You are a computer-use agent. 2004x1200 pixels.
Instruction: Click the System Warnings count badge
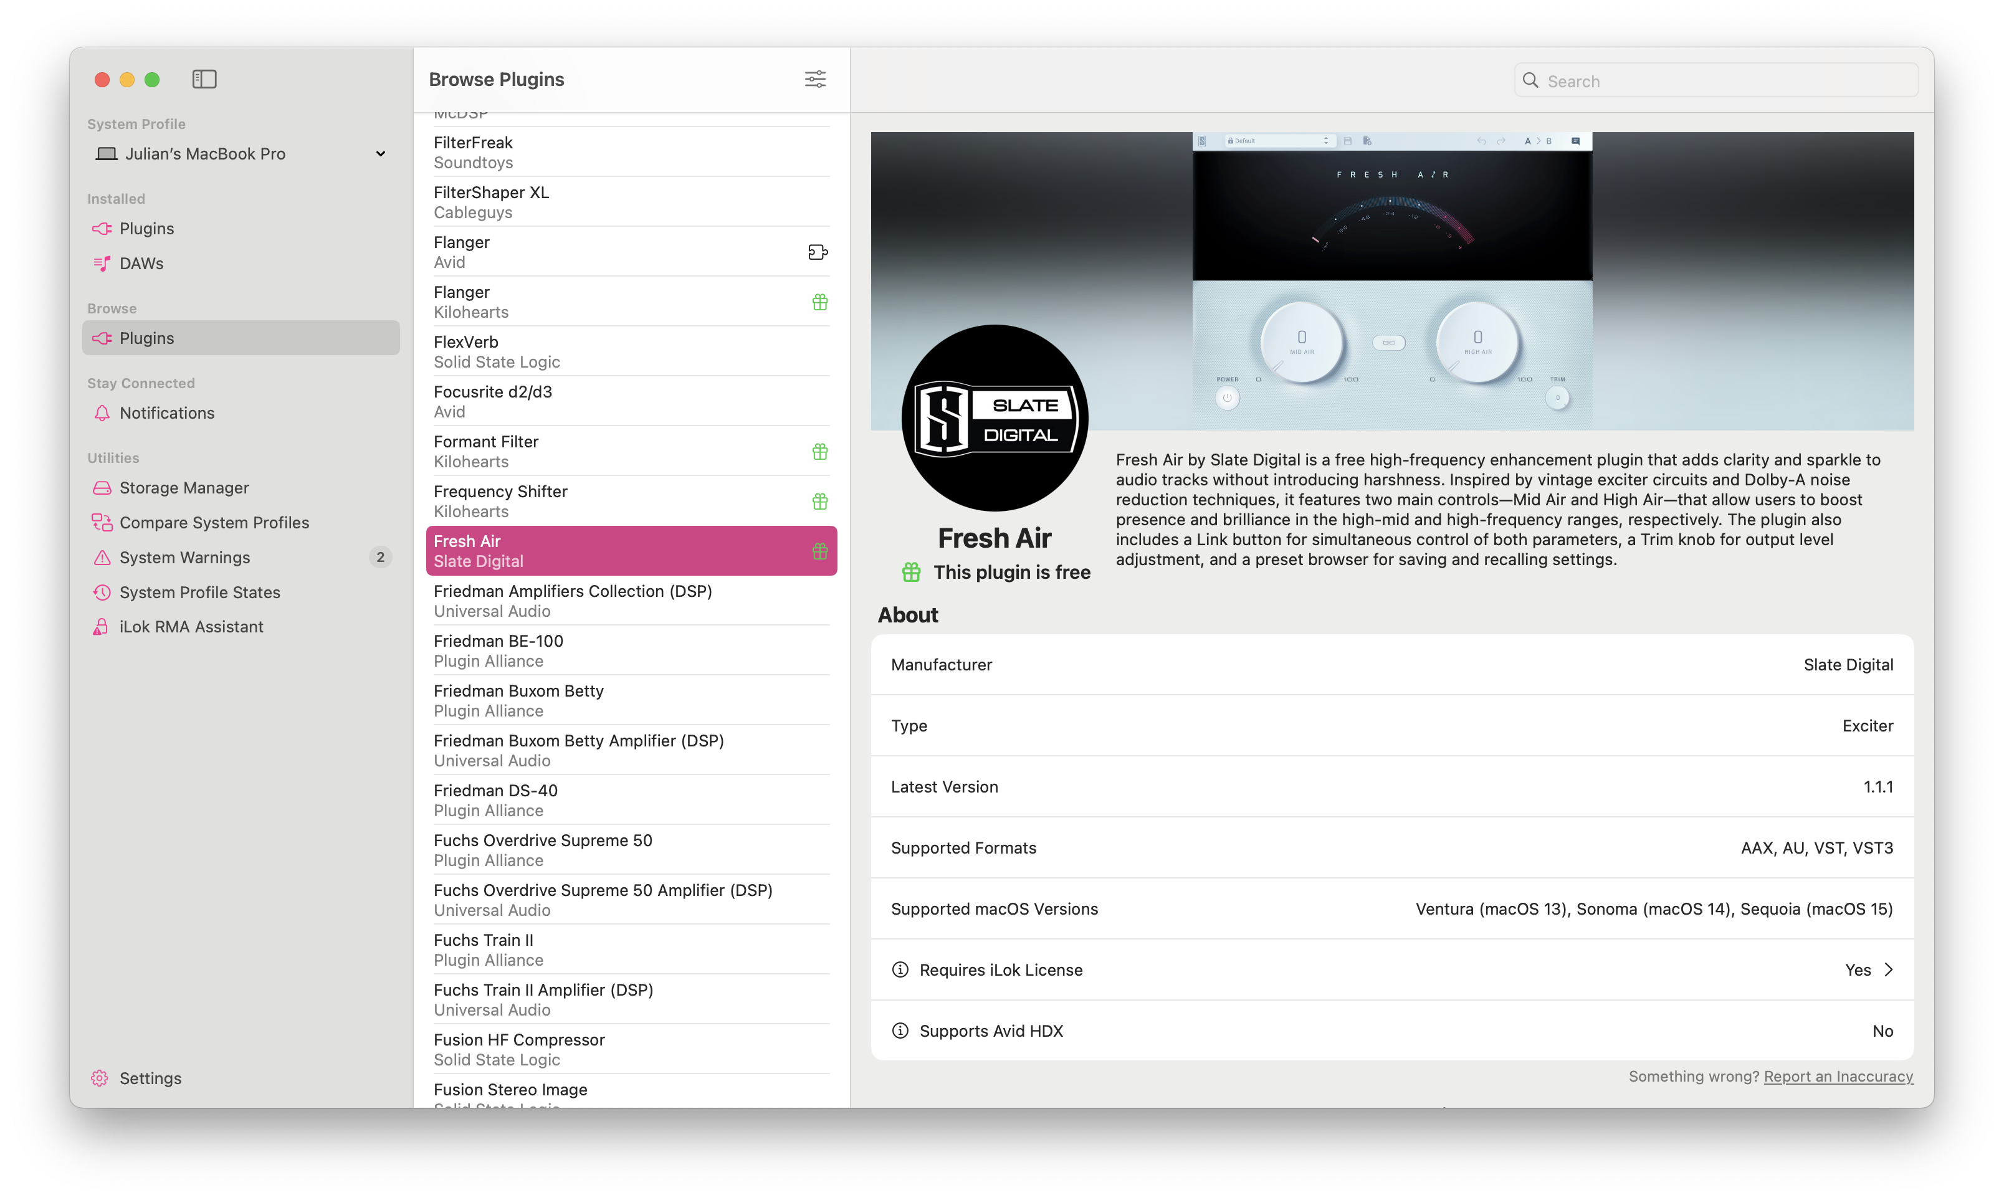pyautogui.click(x=380, y=557)
